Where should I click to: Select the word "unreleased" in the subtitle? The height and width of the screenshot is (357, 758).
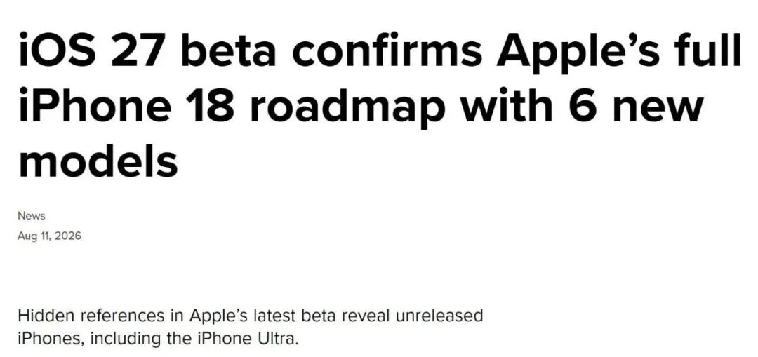pyautogui.click(x=440, y=316)
